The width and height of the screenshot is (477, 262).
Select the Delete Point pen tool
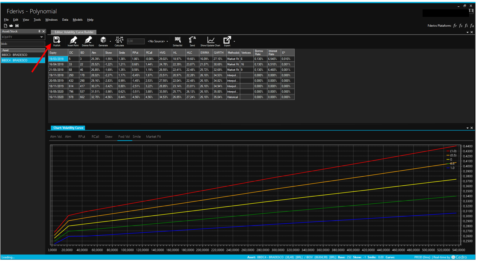[88, 40]
